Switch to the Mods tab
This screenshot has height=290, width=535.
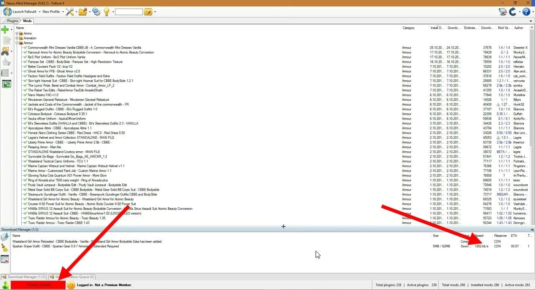click(27, 21)
